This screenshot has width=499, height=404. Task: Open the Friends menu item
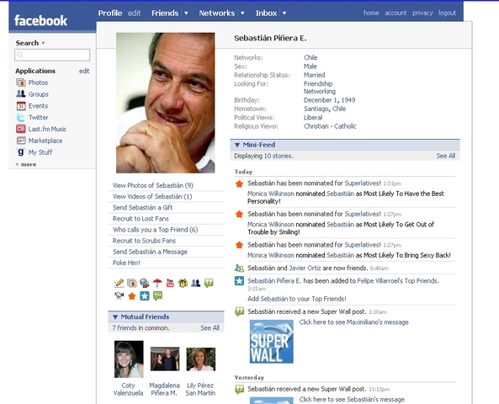165,13
